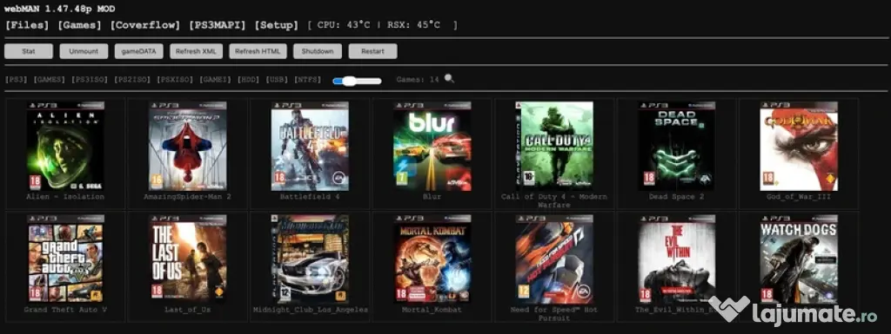Open the Dead Space 2 cover
The height and width of the screenshot is (334, 891).
pyautogui.click(x=676, y=146)
